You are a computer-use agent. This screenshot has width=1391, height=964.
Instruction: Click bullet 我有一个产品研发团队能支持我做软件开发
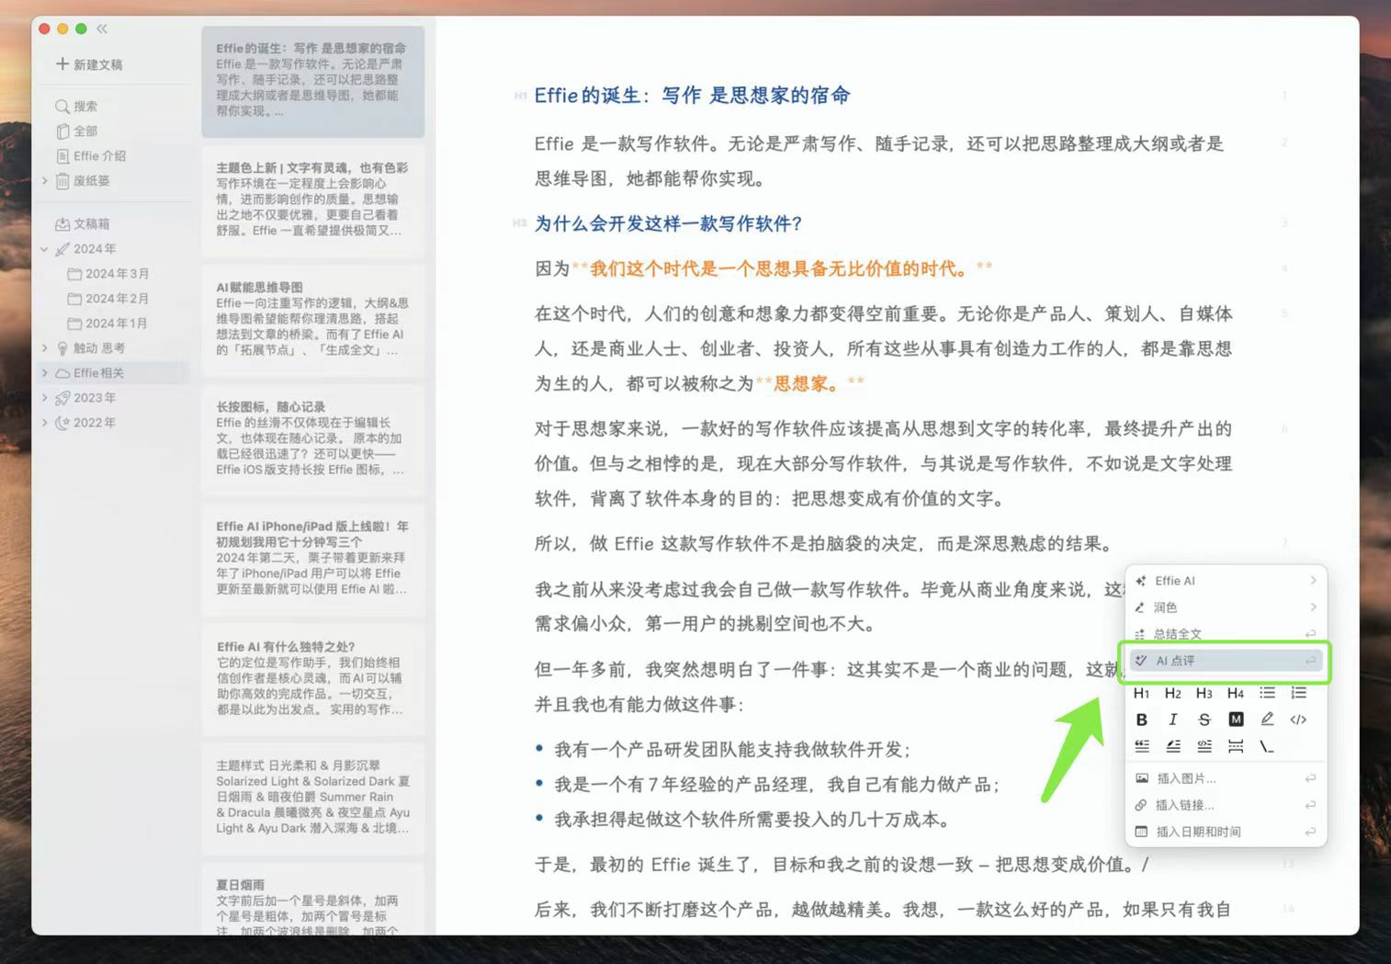coord(731,750)
